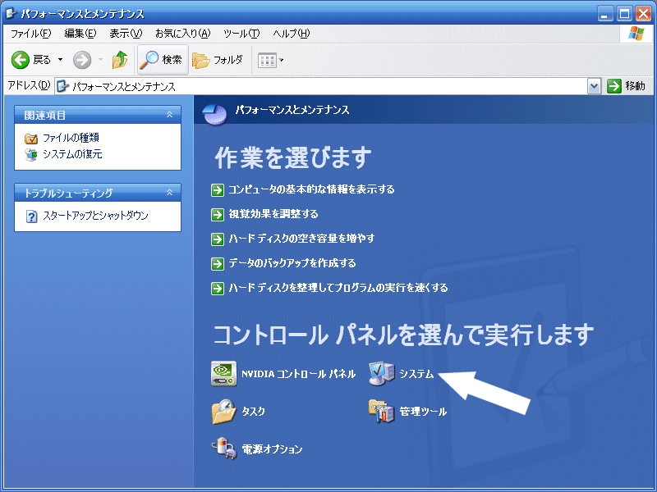Go up one folder level icon
Image resolution: width=657 pixels, height=492 pixels.
click(119, 60)
